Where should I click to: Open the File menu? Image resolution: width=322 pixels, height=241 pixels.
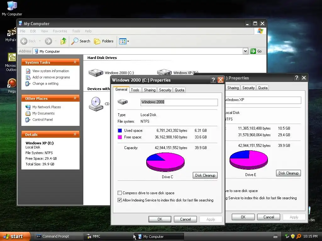(x=23, y=31)
